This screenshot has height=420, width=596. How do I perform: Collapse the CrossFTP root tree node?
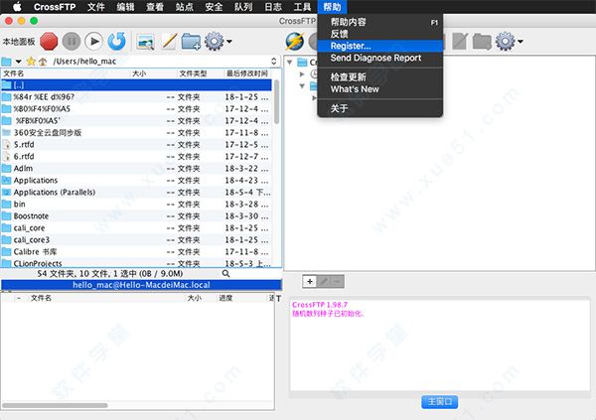(x=288, y=62)
